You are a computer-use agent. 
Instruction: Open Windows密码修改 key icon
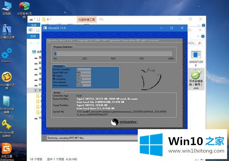pos(7,128)
